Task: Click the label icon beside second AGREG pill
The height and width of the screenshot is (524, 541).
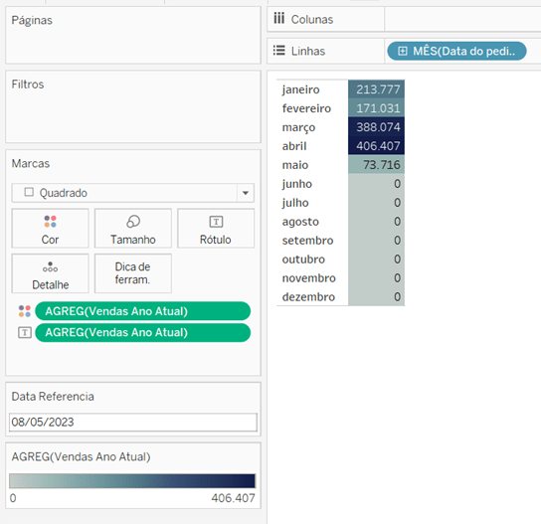Action: click(25, 332)
